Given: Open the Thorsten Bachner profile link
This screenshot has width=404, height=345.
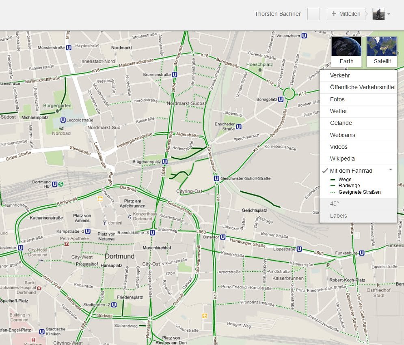Looking at the screenshot, I should point(277,14).
